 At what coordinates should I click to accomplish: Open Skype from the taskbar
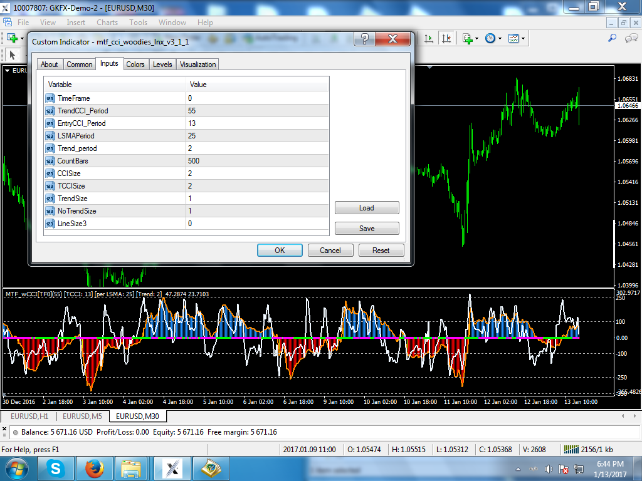tap(55, 468)
